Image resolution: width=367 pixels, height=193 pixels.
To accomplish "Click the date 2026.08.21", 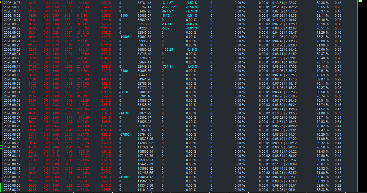I will point(12,134).
